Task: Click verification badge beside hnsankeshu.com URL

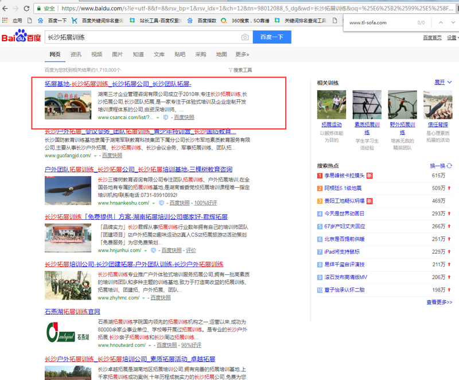Action: pos(161,203)
